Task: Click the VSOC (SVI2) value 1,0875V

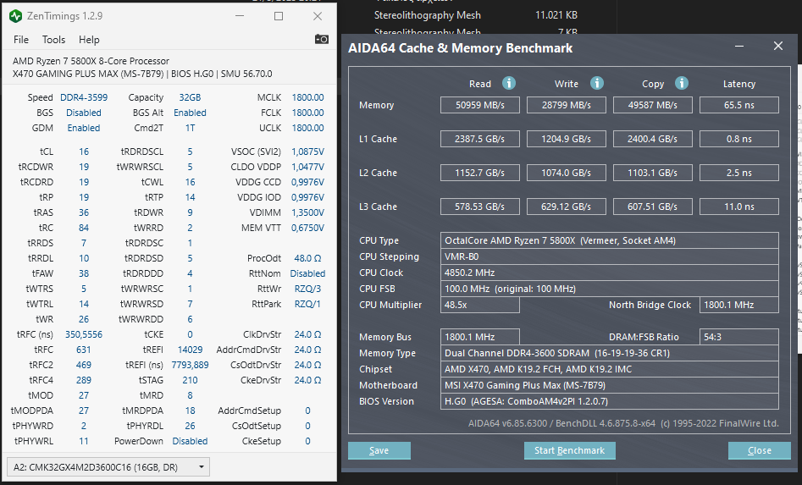Action: [x=307, y=152]
